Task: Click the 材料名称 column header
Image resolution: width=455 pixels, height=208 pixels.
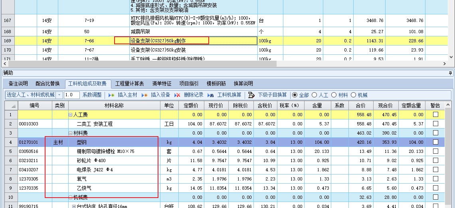Action: tap(114, 105)
